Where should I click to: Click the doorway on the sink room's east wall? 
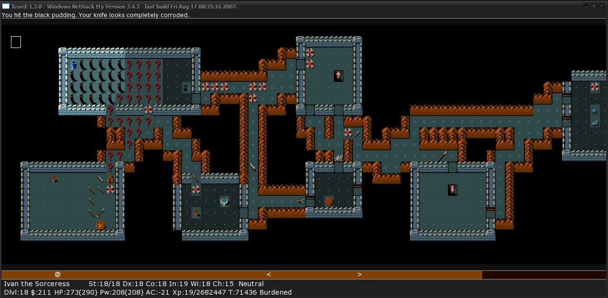(x=244, y=213)
